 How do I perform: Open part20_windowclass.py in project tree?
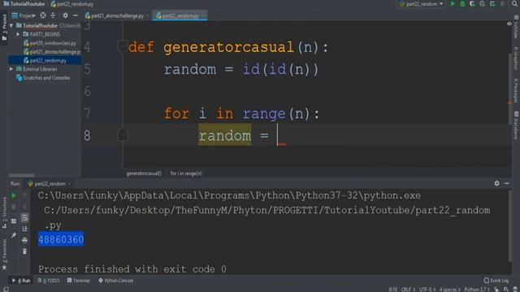50,43
